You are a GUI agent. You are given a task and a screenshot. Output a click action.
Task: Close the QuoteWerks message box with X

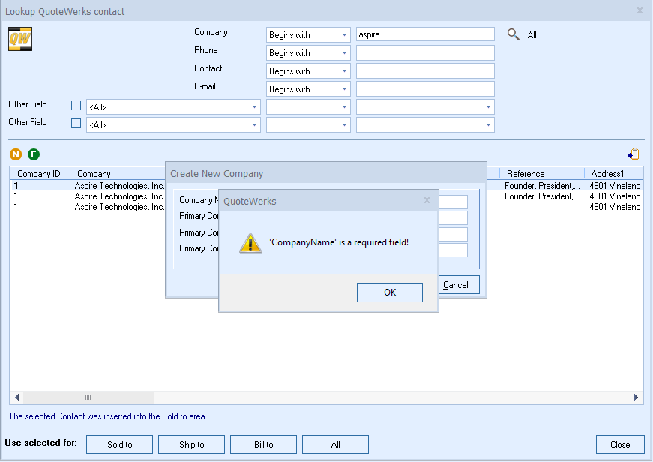click(x=427, y=200)
